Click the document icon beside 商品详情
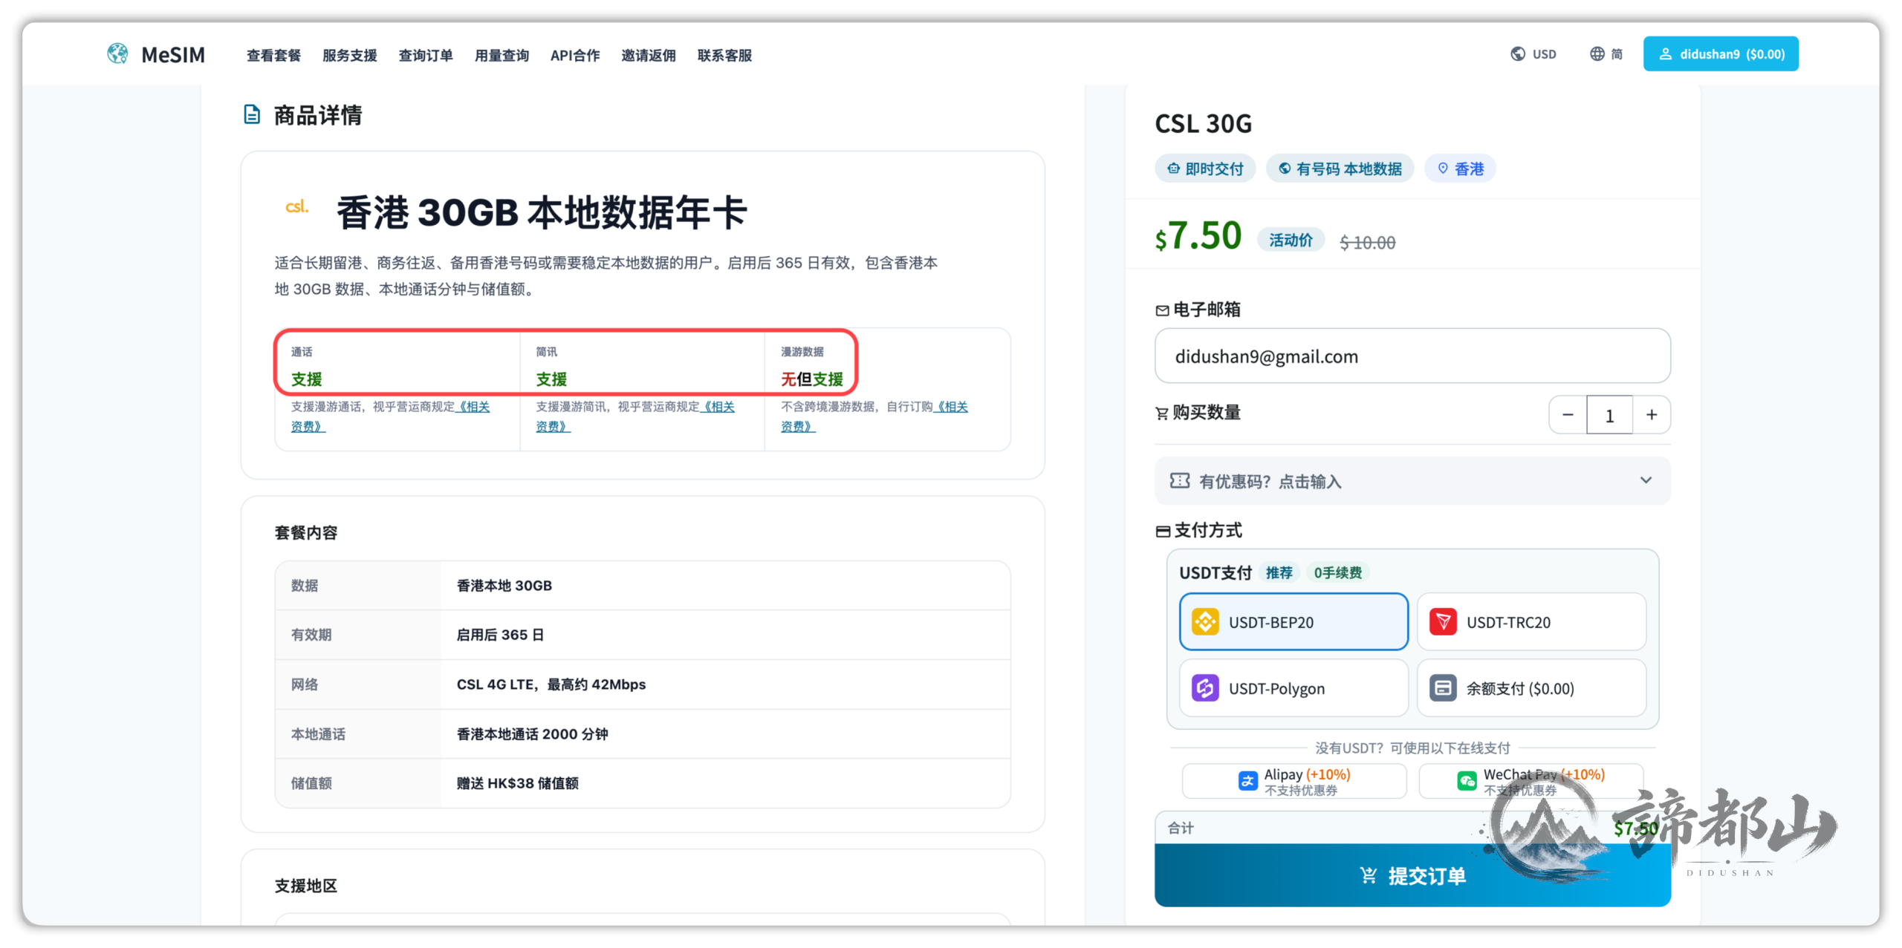Viewport: 1902px width, 948px height. pyautogui.click(x=252, y=114)
